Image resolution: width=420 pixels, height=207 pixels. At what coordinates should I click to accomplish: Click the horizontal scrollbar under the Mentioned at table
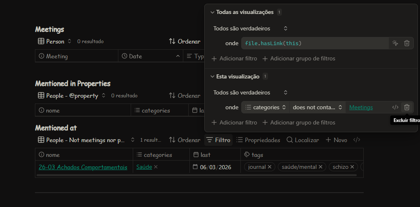click(196, 175)
